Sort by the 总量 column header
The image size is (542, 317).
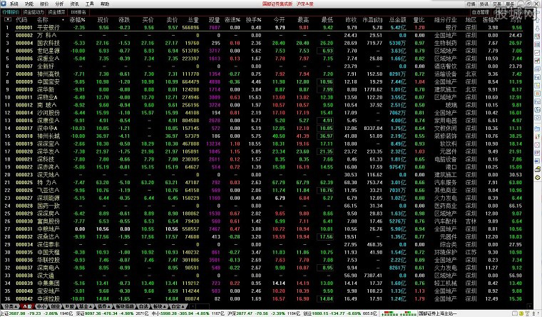tap(193, 20)
